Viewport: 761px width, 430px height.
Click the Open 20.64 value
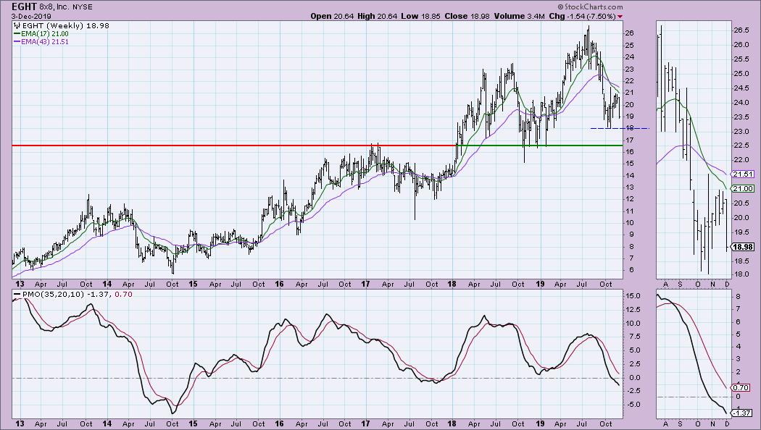(332, 16)
